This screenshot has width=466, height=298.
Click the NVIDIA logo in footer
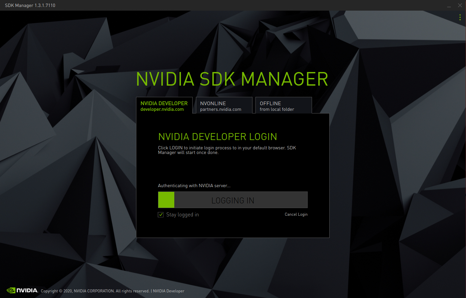coord(22,290)
